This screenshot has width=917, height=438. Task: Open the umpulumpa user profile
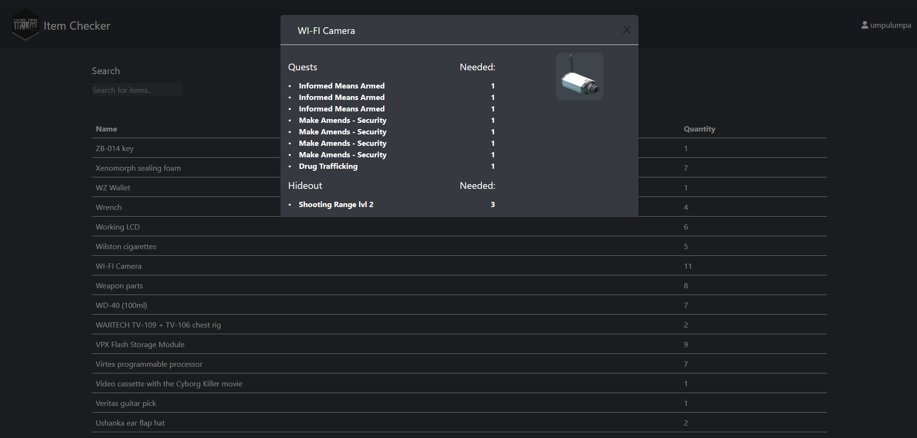tap(886, 25)
